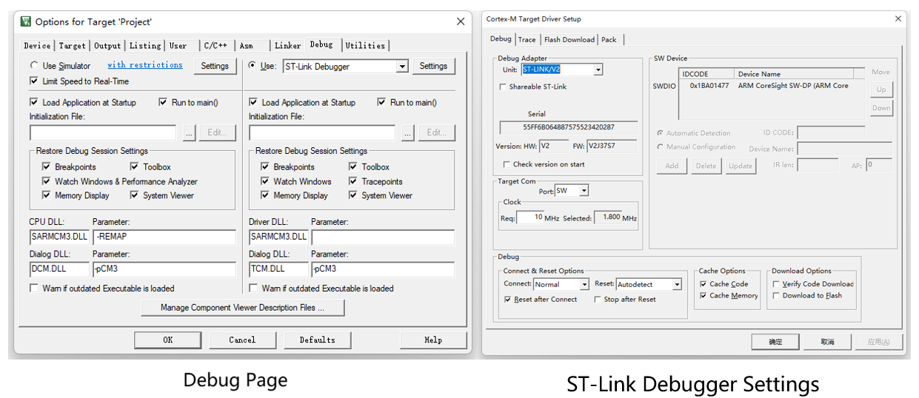Viewport: 919px width, 398px height.
Task: Toggle Reset after Connect checkbox
Action: coord(507,300)
